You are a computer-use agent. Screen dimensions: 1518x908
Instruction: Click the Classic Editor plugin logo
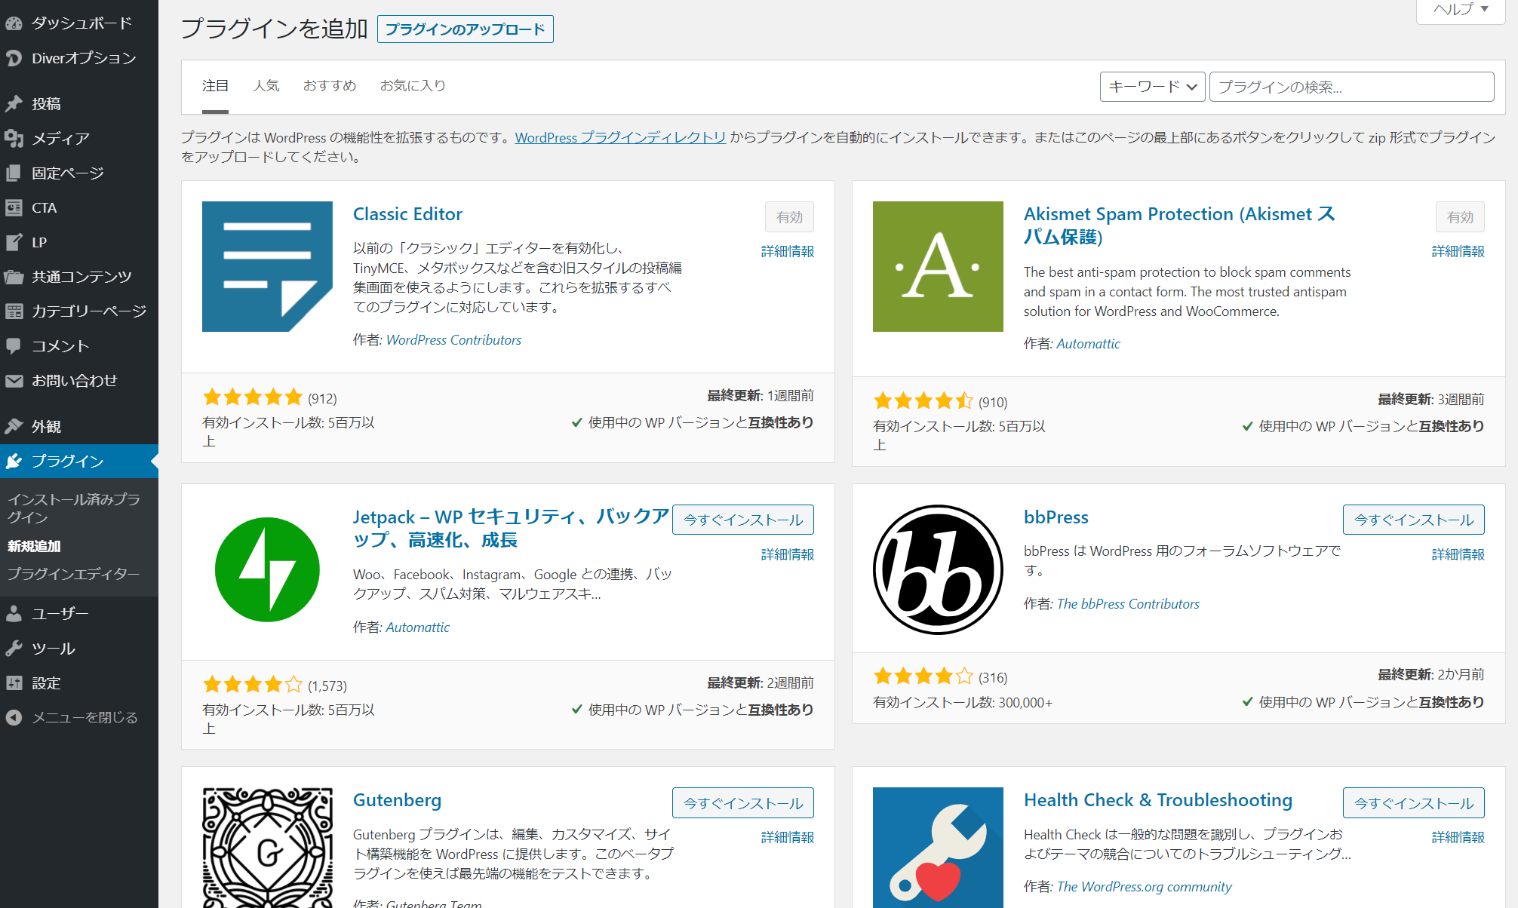pyautogui.click(x=267, y=266)
